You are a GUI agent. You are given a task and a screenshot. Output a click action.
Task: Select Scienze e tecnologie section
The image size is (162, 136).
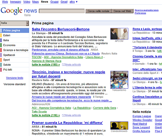click(15, 50)
